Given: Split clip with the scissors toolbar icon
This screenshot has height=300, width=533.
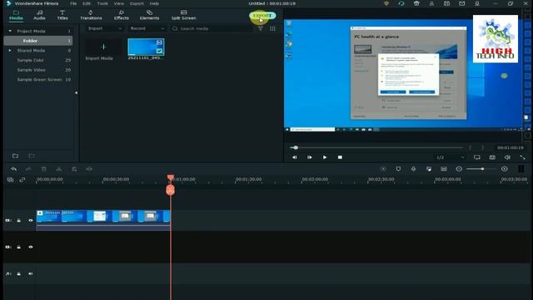Looking at the screenshot, I should click(x=59, y=169).
